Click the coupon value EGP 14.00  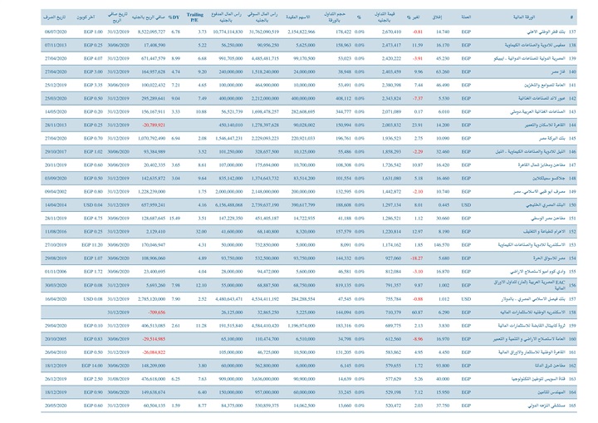coord(92,366)
